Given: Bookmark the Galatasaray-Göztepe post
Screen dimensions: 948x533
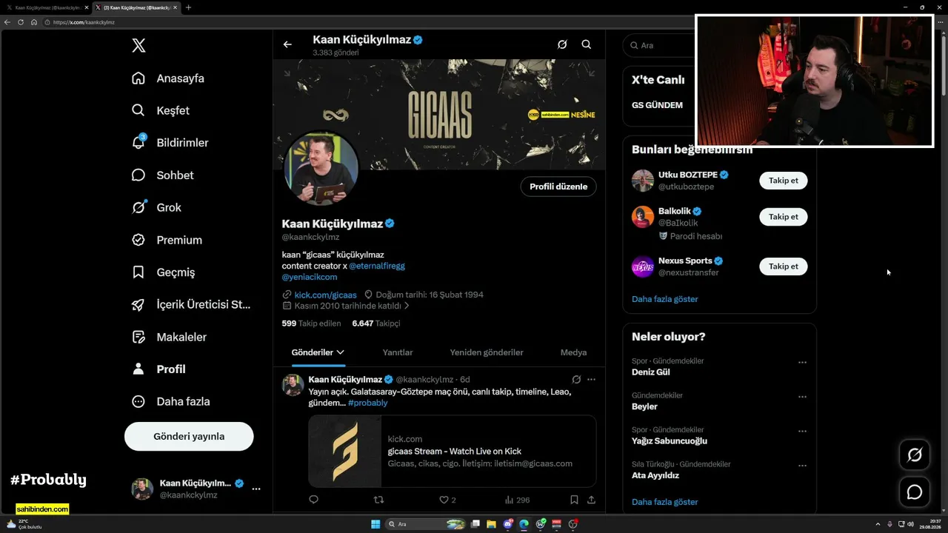Looking at the screenshot, I should point(574,500).
